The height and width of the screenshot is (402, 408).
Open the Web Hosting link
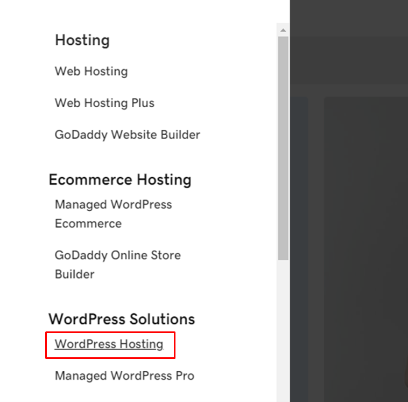coord(92,71)
